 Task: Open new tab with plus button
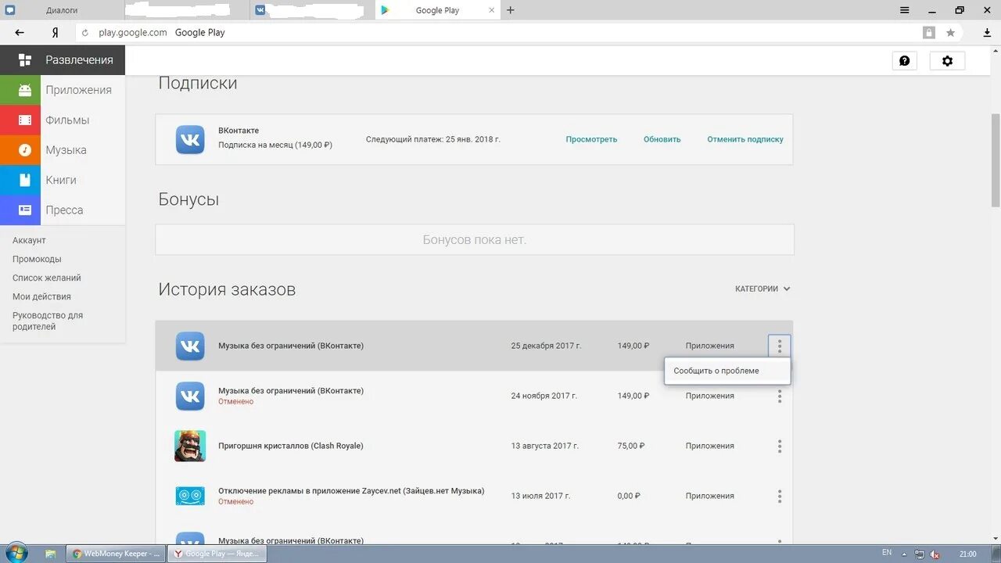click(511, 10)
